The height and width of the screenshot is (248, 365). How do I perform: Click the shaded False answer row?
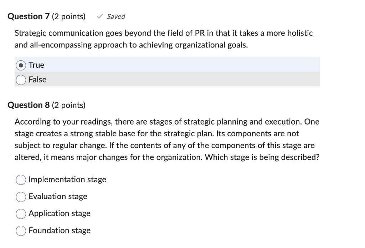[168, 79]
